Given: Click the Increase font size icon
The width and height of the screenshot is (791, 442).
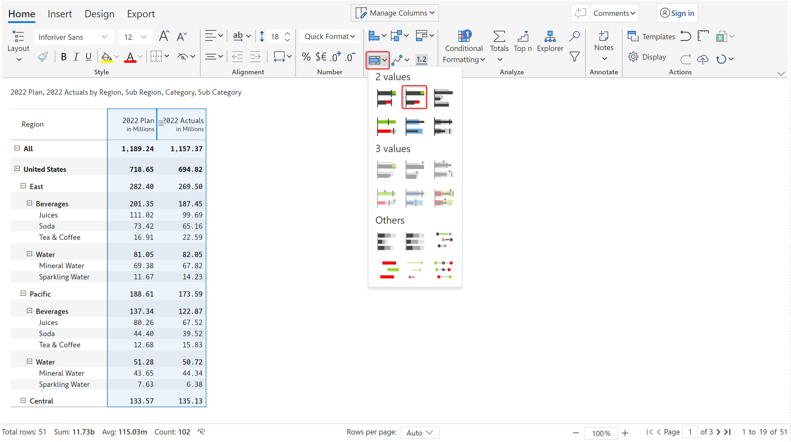Looking at the screenshot, I should 164,36.
